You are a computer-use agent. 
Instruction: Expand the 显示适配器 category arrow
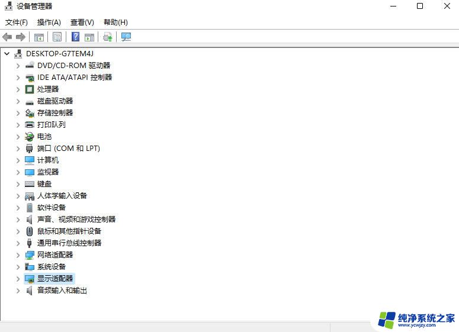coord(18,279)
